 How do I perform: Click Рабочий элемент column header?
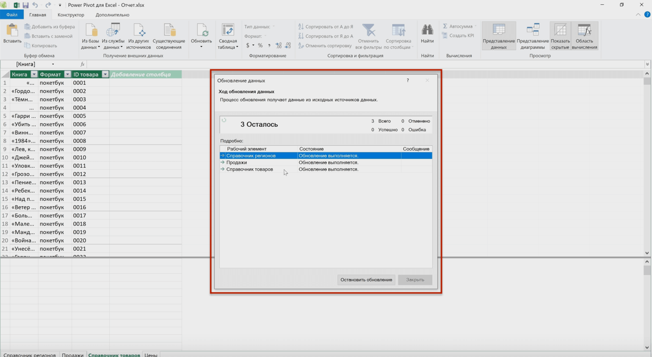(259, 149)
